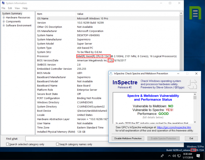Click the InSpectre ghost icon in title bar
The image size is (205, 160).
[x=111, y=74]
